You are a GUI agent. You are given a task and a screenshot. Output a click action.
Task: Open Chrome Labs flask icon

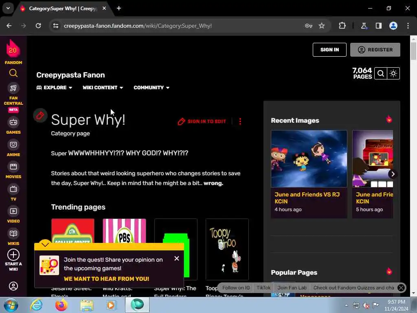coord(364,26)
